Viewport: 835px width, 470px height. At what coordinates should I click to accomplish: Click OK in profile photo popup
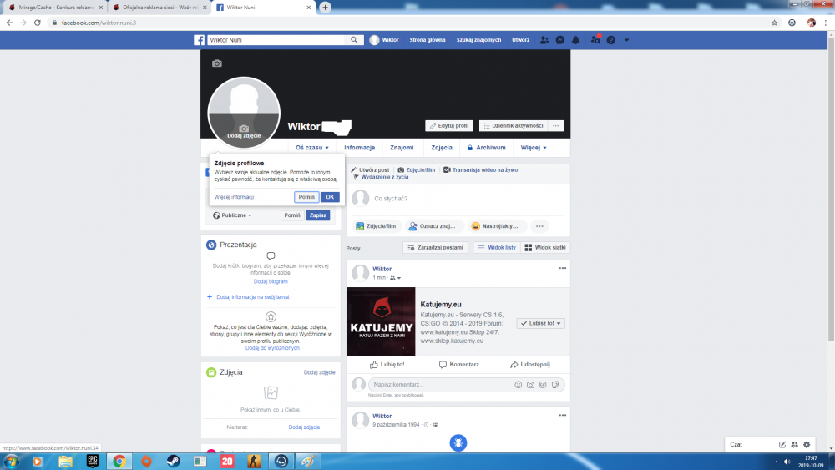pos(330,197)
